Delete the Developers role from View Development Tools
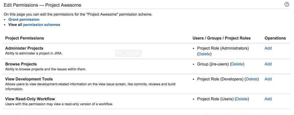 click(252, 79)
